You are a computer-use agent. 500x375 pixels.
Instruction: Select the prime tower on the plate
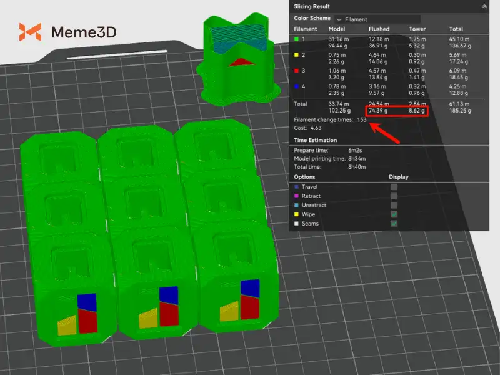tap(235, 59)
